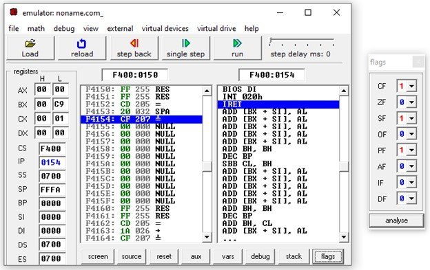Viewport: 430px width, 270px height.
Task: Click the AX low byte field
Action: [x=60, y=89]
